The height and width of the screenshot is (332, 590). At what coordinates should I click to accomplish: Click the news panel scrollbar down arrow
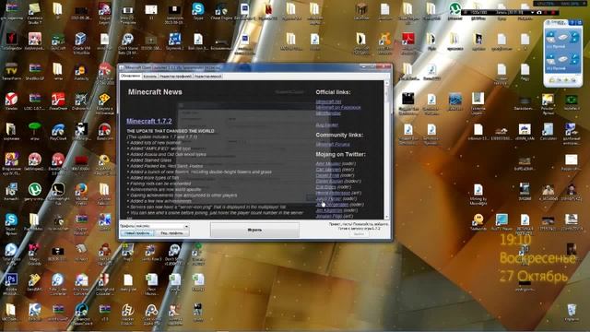[x=387, y=217]
